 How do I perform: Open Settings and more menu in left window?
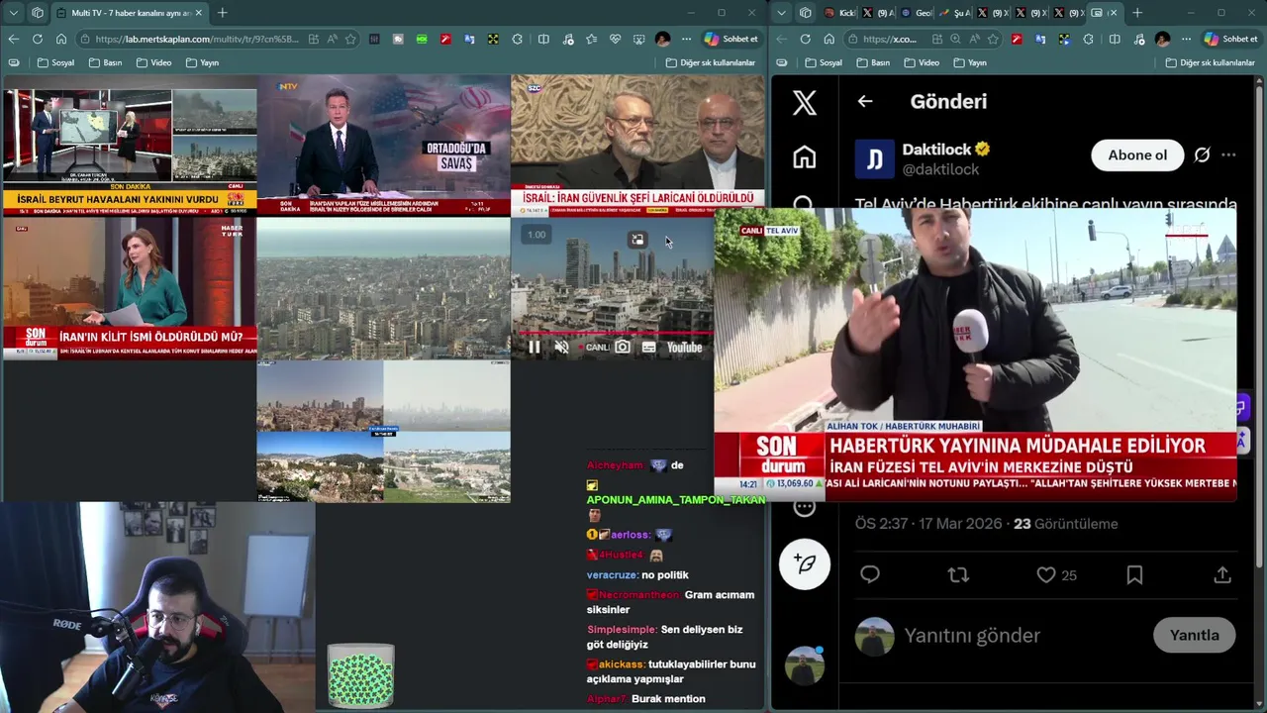686,39
